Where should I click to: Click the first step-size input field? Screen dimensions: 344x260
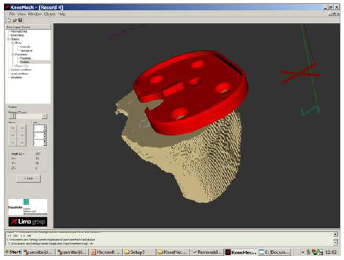38,128
